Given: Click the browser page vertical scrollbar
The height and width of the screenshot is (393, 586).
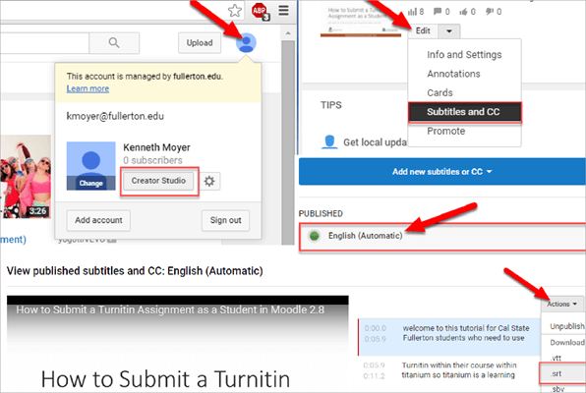Looking at the screenshot, I should (288, 141).
